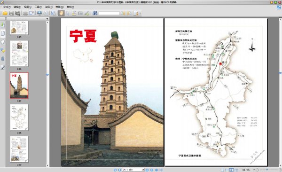Open the zoom percentage dropdown

pyautogui.click(x=254, y=170)
